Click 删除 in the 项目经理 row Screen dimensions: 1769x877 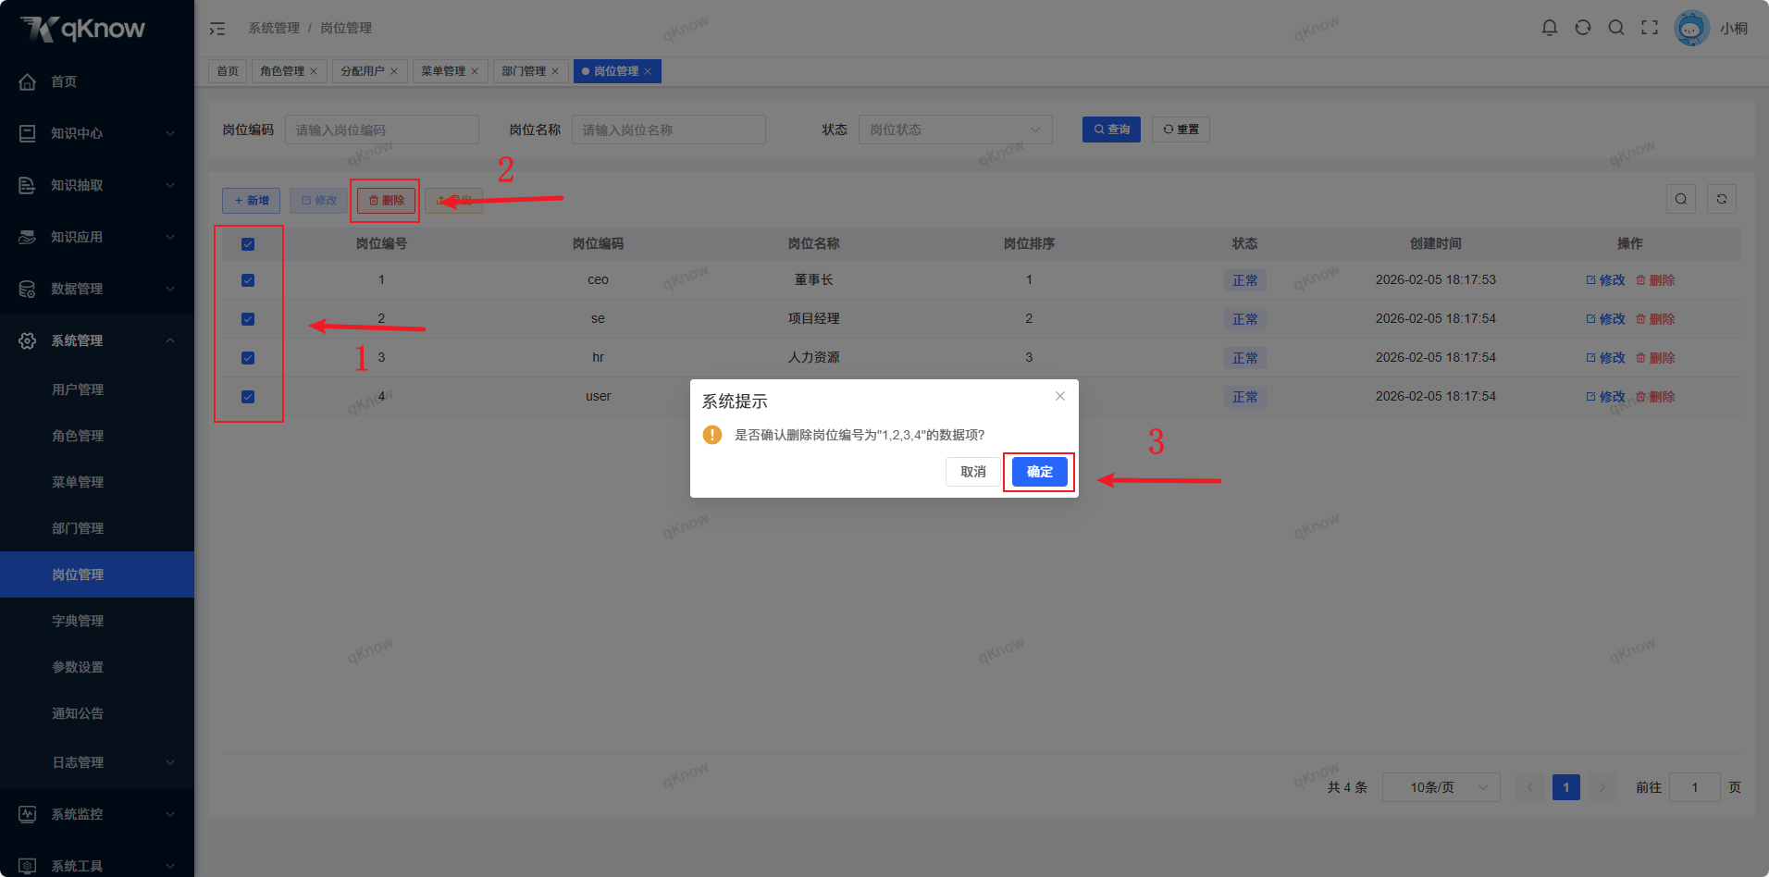click(x=1655, y=319)
